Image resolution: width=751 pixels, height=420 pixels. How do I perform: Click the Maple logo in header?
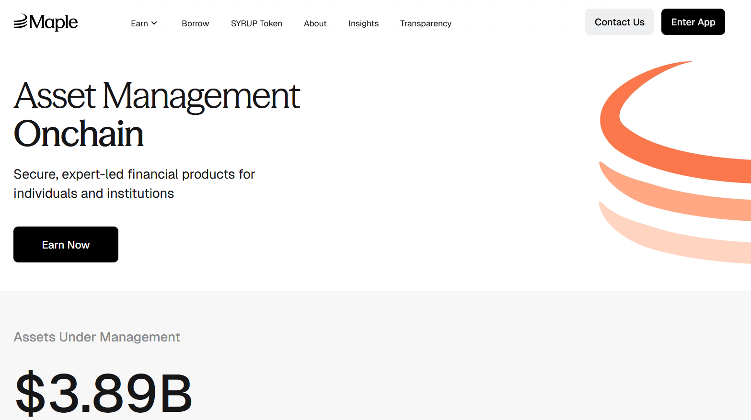tap(46, 22)
